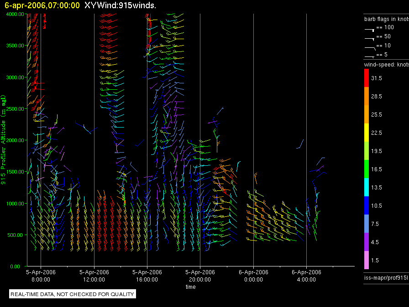
Task: Click the 5-Apr-2006 12:00:00 time axis label
Action: [x=94, y=276]
